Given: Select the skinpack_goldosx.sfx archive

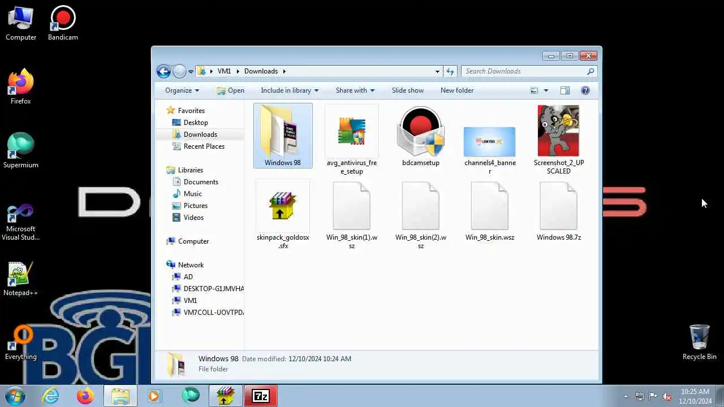Looking at the screenshot, I should tap(283, 215).
